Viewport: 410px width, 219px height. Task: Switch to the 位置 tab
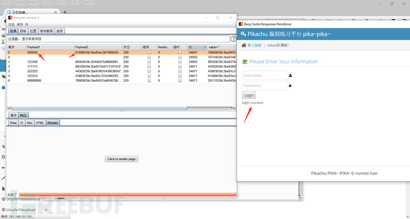[33, 31]
